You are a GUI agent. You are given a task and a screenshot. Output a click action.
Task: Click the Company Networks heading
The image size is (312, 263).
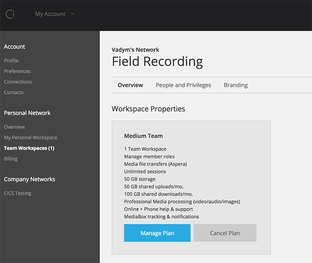[x=30, y=179]
